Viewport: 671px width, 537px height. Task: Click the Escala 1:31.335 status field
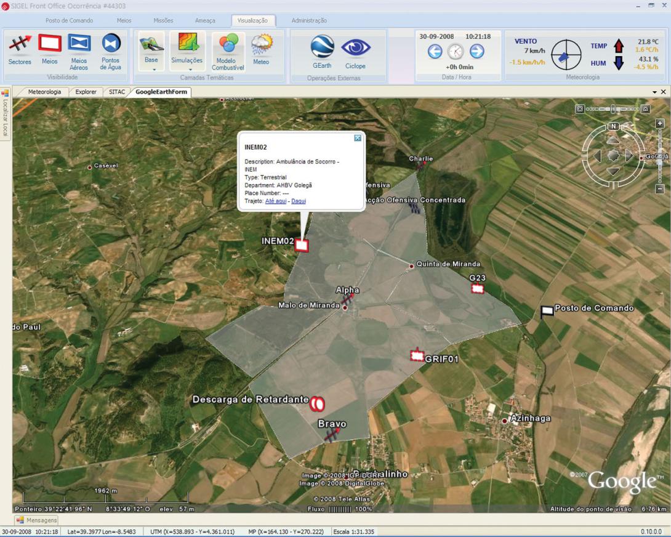(354, 532)
